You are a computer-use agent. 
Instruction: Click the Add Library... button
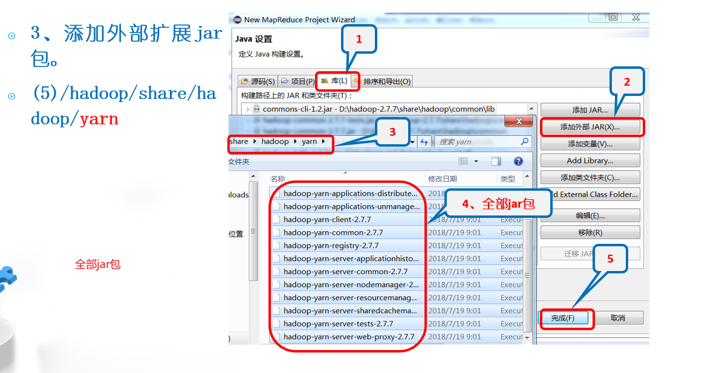590,161
